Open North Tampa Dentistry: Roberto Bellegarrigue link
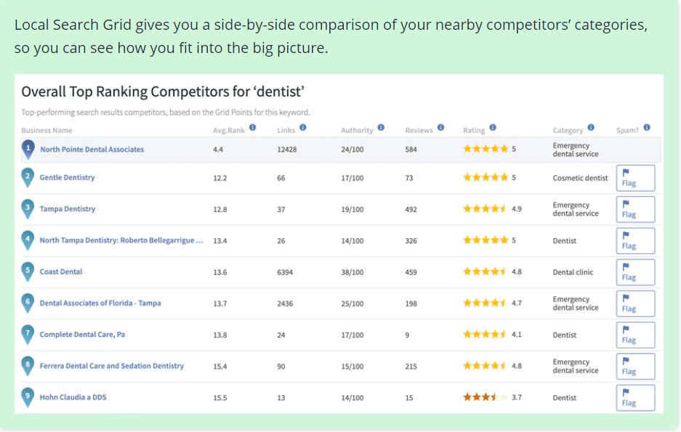681x432 pixels. coord(121,240)
